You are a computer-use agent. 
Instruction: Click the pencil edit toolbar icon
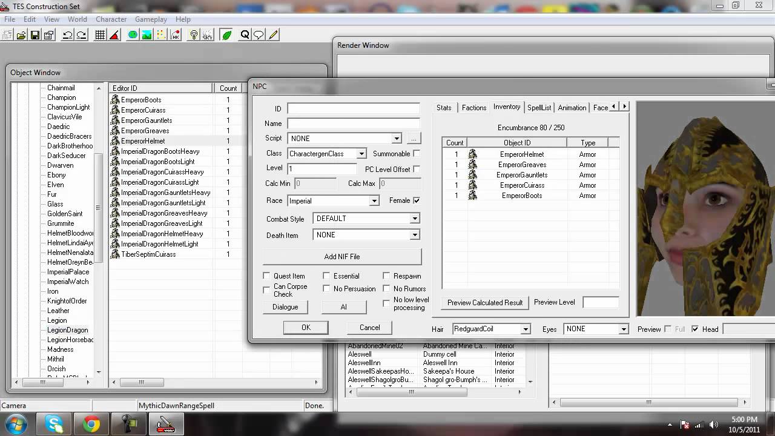point(273,35)
